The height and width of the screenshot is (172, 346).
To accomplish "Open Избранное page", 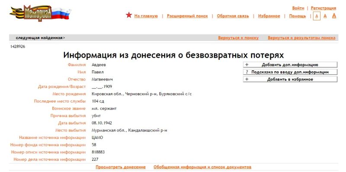I will tap(269, 16).
